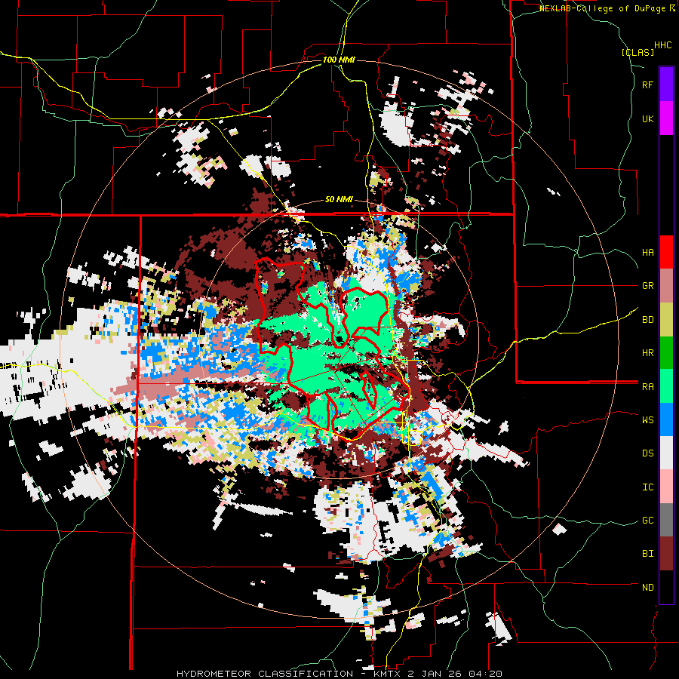The width and height of the screenshot is (679, 679).
Task: Click the DS legend label
Action: (x=647, y=453)
